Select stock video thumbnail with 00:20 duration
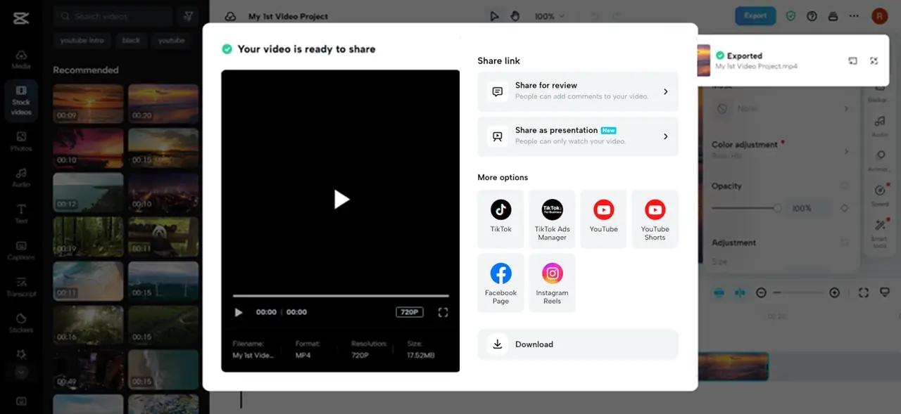901x414 pixels. 163,103
